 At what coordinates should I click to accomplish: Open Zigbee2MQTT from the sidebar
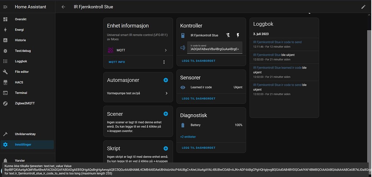point(25,103)
